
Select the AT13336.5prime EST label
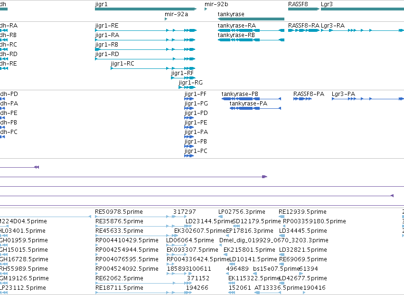coord(278,288)
